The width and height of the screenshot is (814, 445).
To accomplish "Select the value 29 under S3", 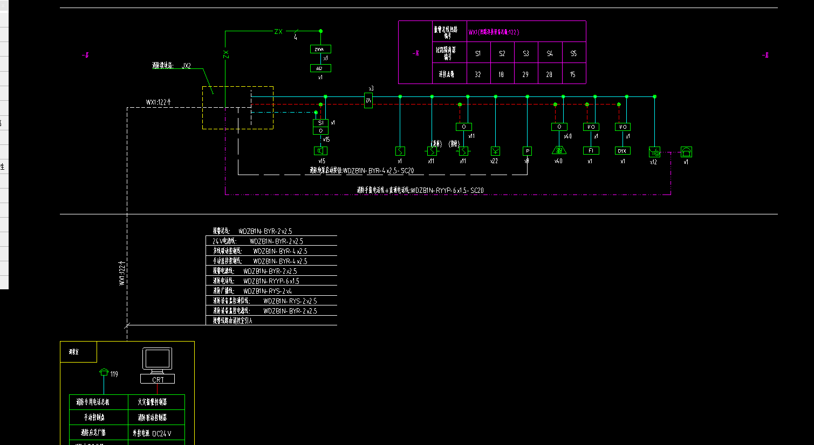I will pos(525,74).
